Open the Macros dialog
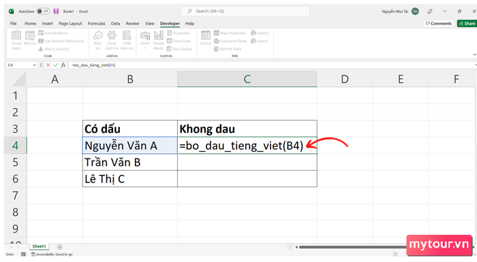The width and height of the screenshot is (477, 262). click(30, 38)
